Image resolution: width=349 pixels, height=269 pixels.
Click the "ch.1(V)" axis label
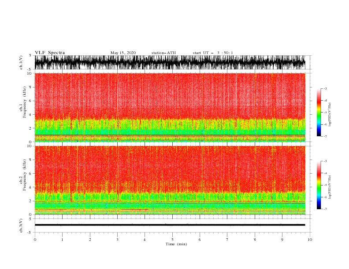coord(21,62)
